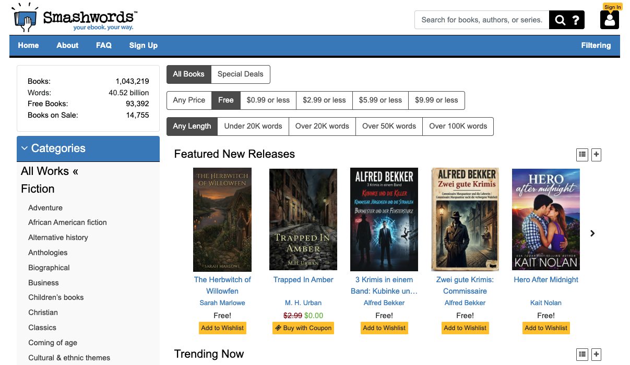Select the Sign Up navigation item
Viewport: 630px width, 365px height.
(x=143, y=45)
